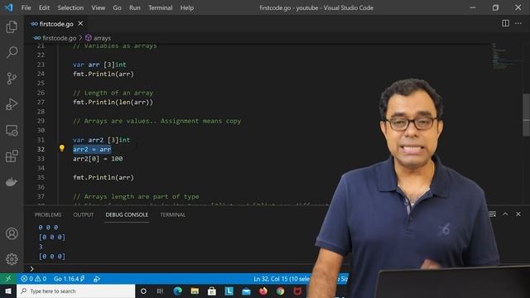Viewport: 530px width, 298px height.
Task: Click the Go update status bar icon
Action: pyautogui.click(x=97, y=279)
